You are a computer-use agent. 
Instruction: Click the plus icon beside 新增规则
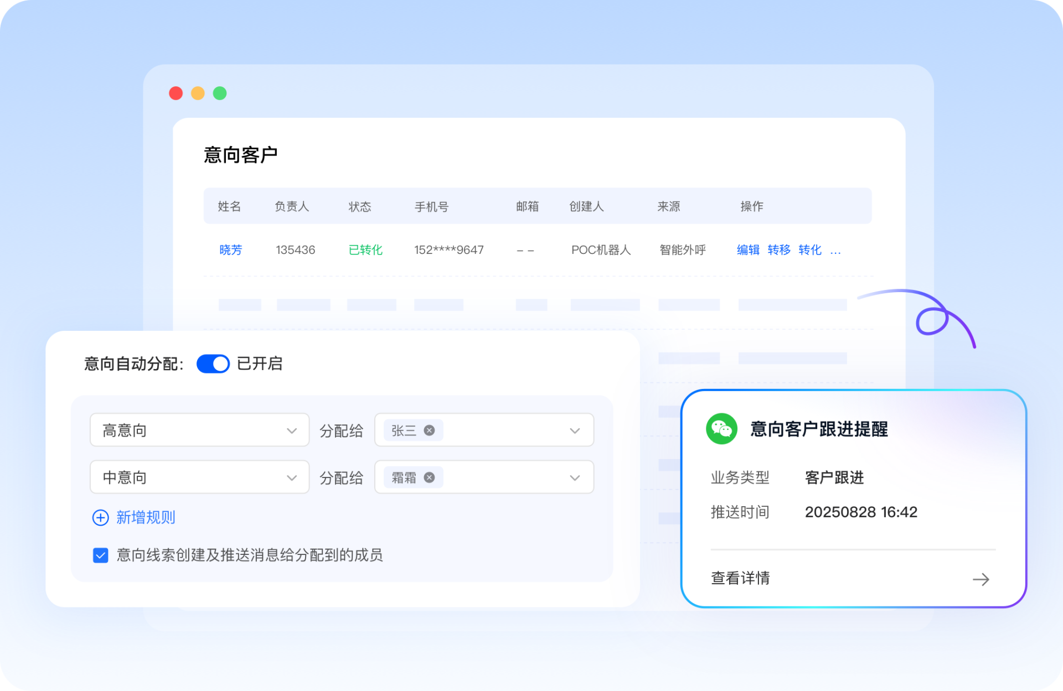pyautogui.click(x=100, y=517)
